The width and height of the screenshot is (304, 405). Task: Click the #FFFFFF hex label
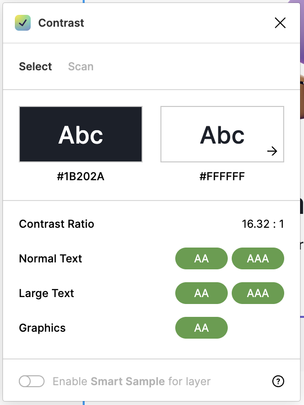click(222, 176)
